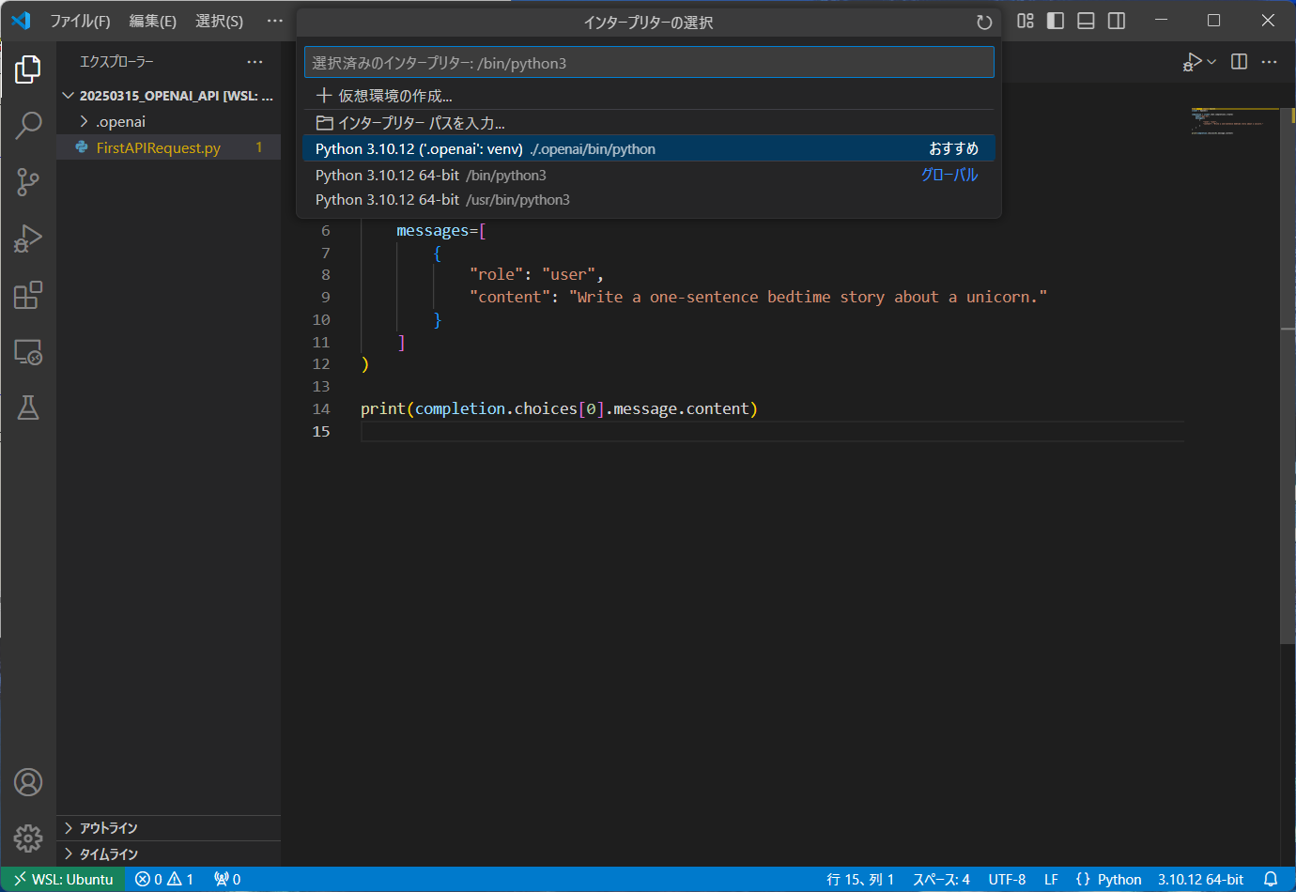
Task: Expand the アウトライン section
Action: (x=108, y=828)
